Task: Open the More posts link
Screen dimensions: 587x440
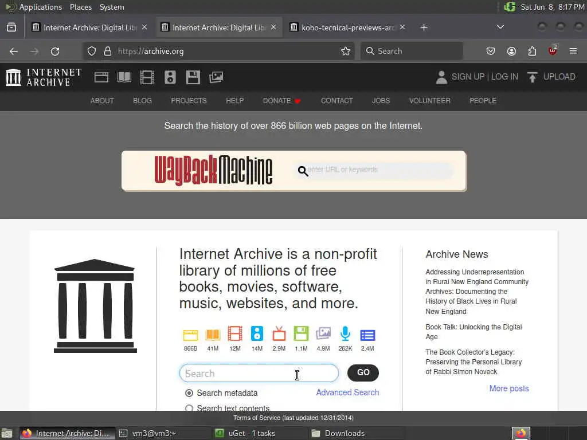Action: pos(509,388)
